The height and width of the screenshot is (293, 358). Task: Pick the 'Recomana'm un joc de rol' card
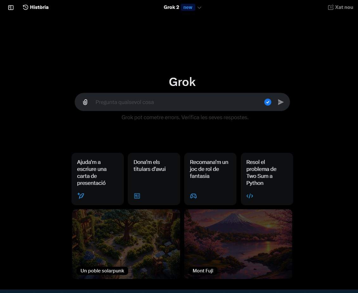coord(210,179)
